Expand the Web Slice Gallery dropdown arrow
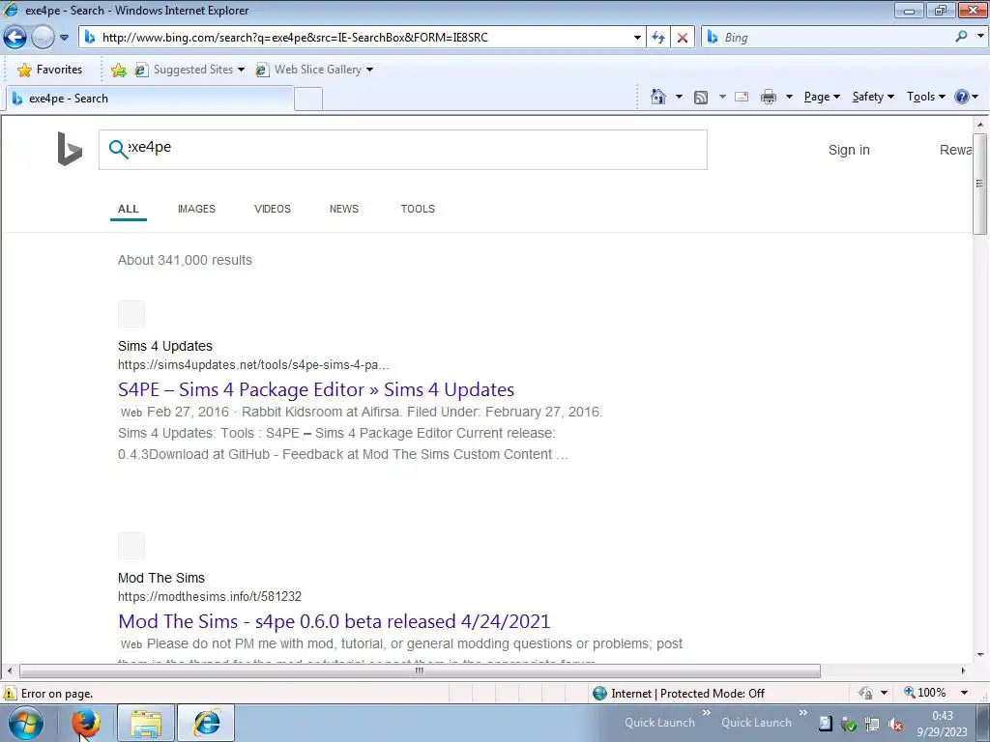This screenshot has height=742, width=990. click(x=369, y=70)
